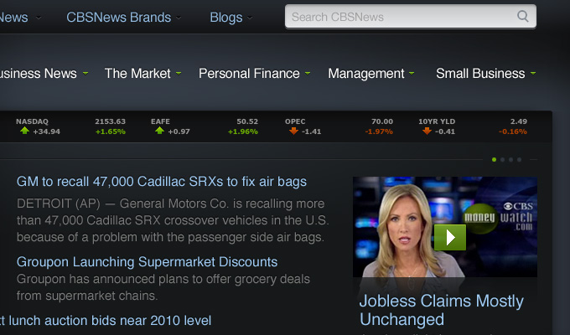Viewport: 570px width, 335px height.
Task: Select the fourth carousel page dot
Action: pos(519,159)
